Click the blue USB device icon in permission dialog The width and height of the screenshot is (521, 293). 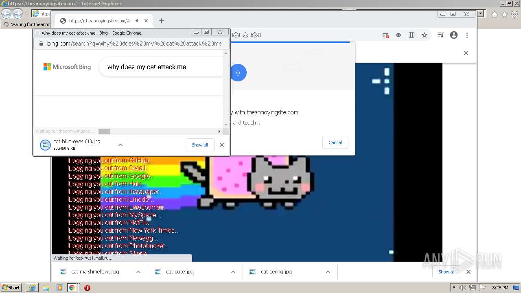click(x=238, y=73)
